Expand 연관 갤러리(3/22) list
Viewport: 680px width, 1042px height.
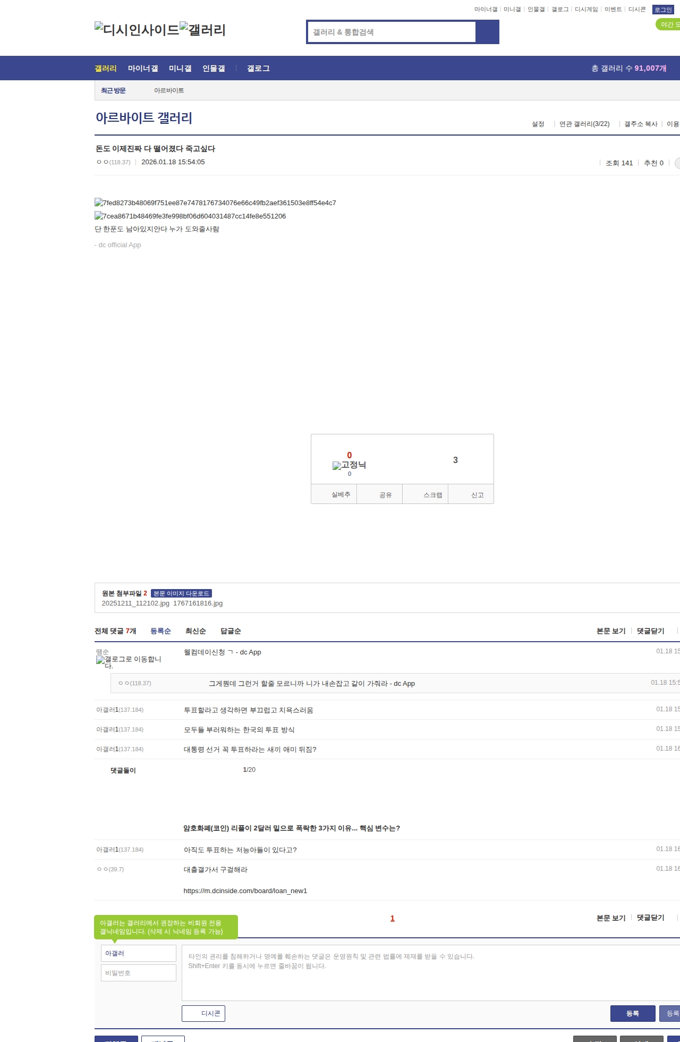click(x=584, y=124)
